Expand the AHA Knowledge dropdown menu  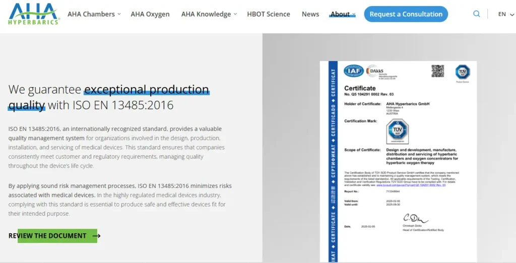(209, 14)
